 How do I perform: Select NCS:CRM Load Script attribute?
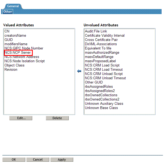[102, 65]
